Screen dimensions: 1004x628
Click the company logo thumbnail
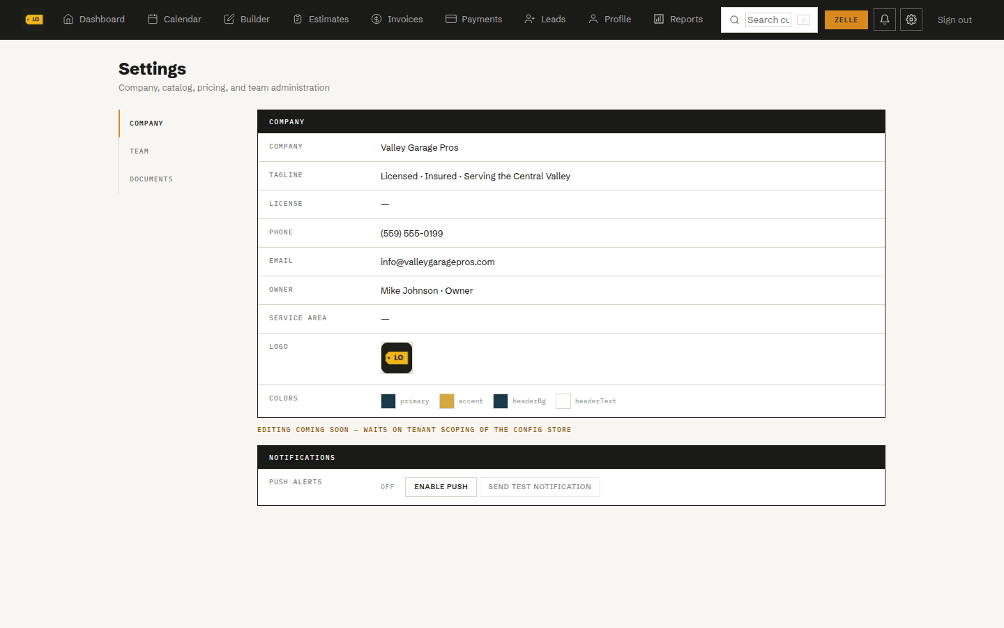pos(397,358)
